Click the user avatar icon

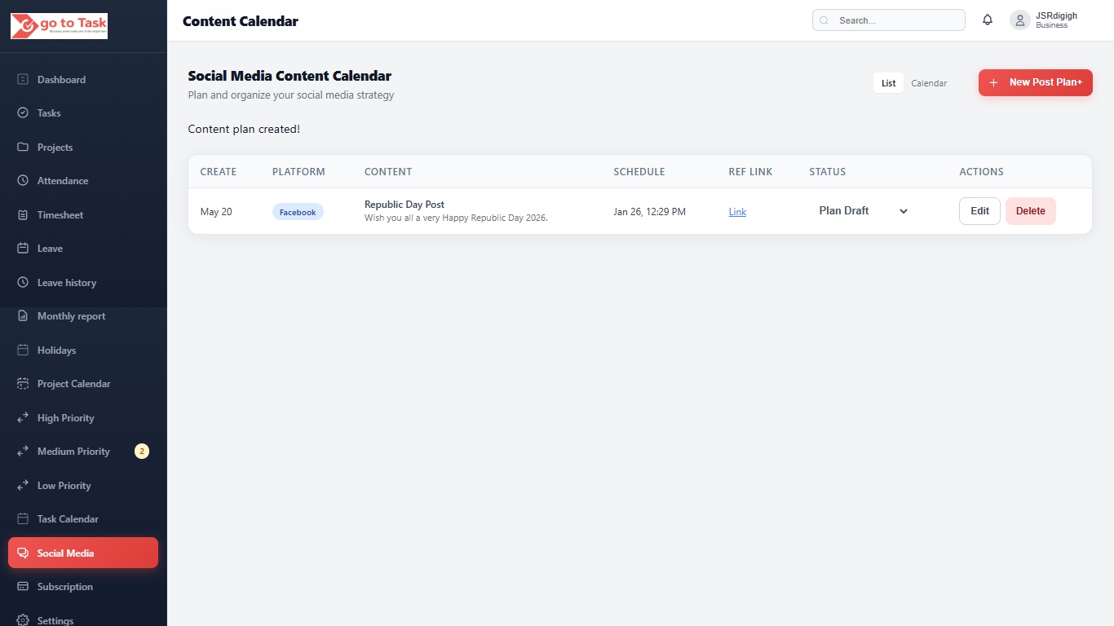(x=1020, y=20)
